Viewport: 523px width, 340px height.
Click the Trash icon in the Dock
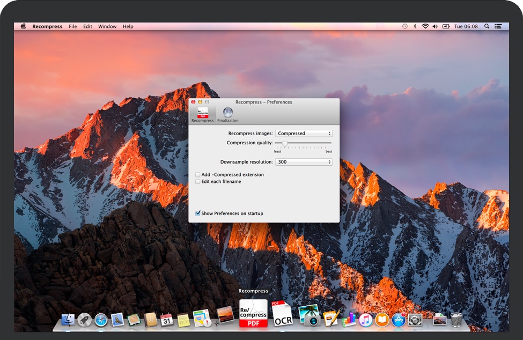click(456, 320)
